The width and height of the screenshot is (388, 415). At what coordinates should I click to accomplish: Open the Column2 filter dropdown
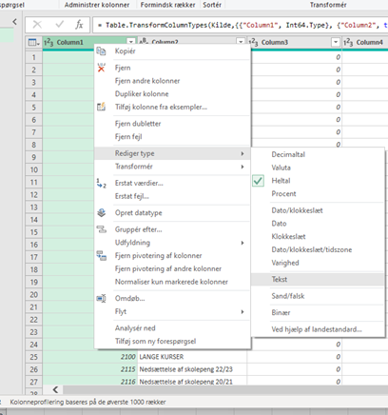tap(241, 42)
